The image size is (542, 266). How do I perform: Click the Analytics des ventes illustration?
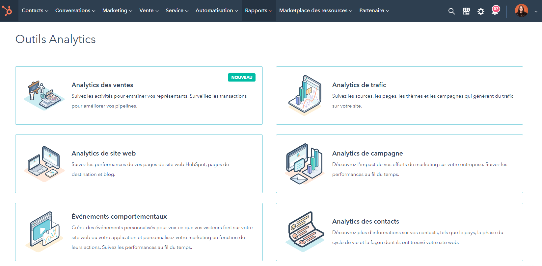pos(44,95)
